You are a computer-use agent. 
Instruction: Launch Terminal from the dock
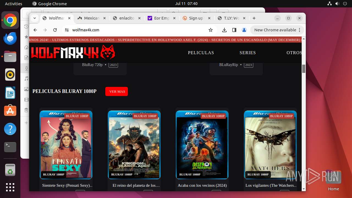[x=10, y=147]
